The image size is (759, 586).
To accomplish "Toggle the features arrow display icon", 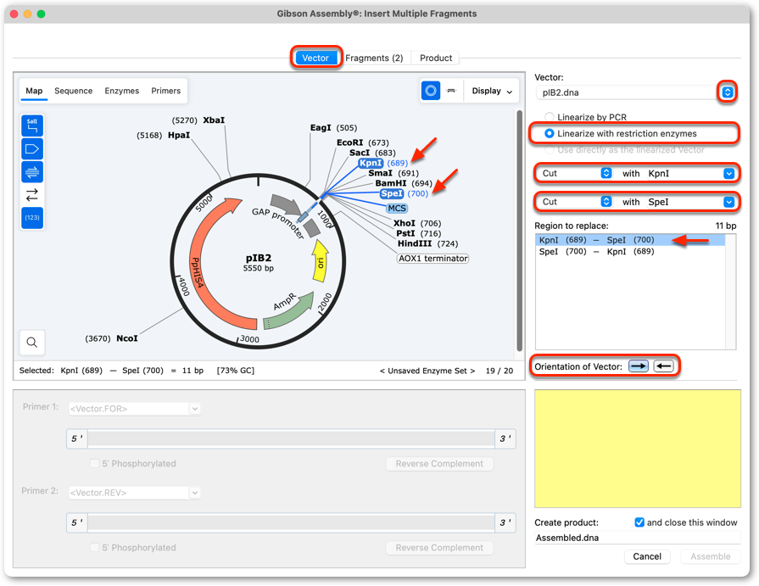I will (32, 149).
